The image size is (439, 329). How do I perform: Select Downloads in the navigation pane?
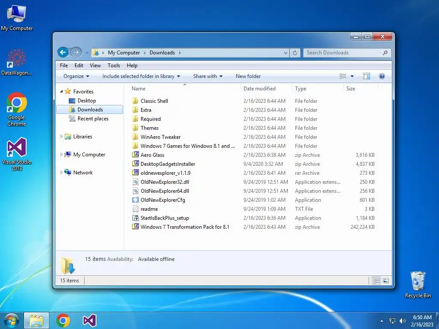coord(90,109)
